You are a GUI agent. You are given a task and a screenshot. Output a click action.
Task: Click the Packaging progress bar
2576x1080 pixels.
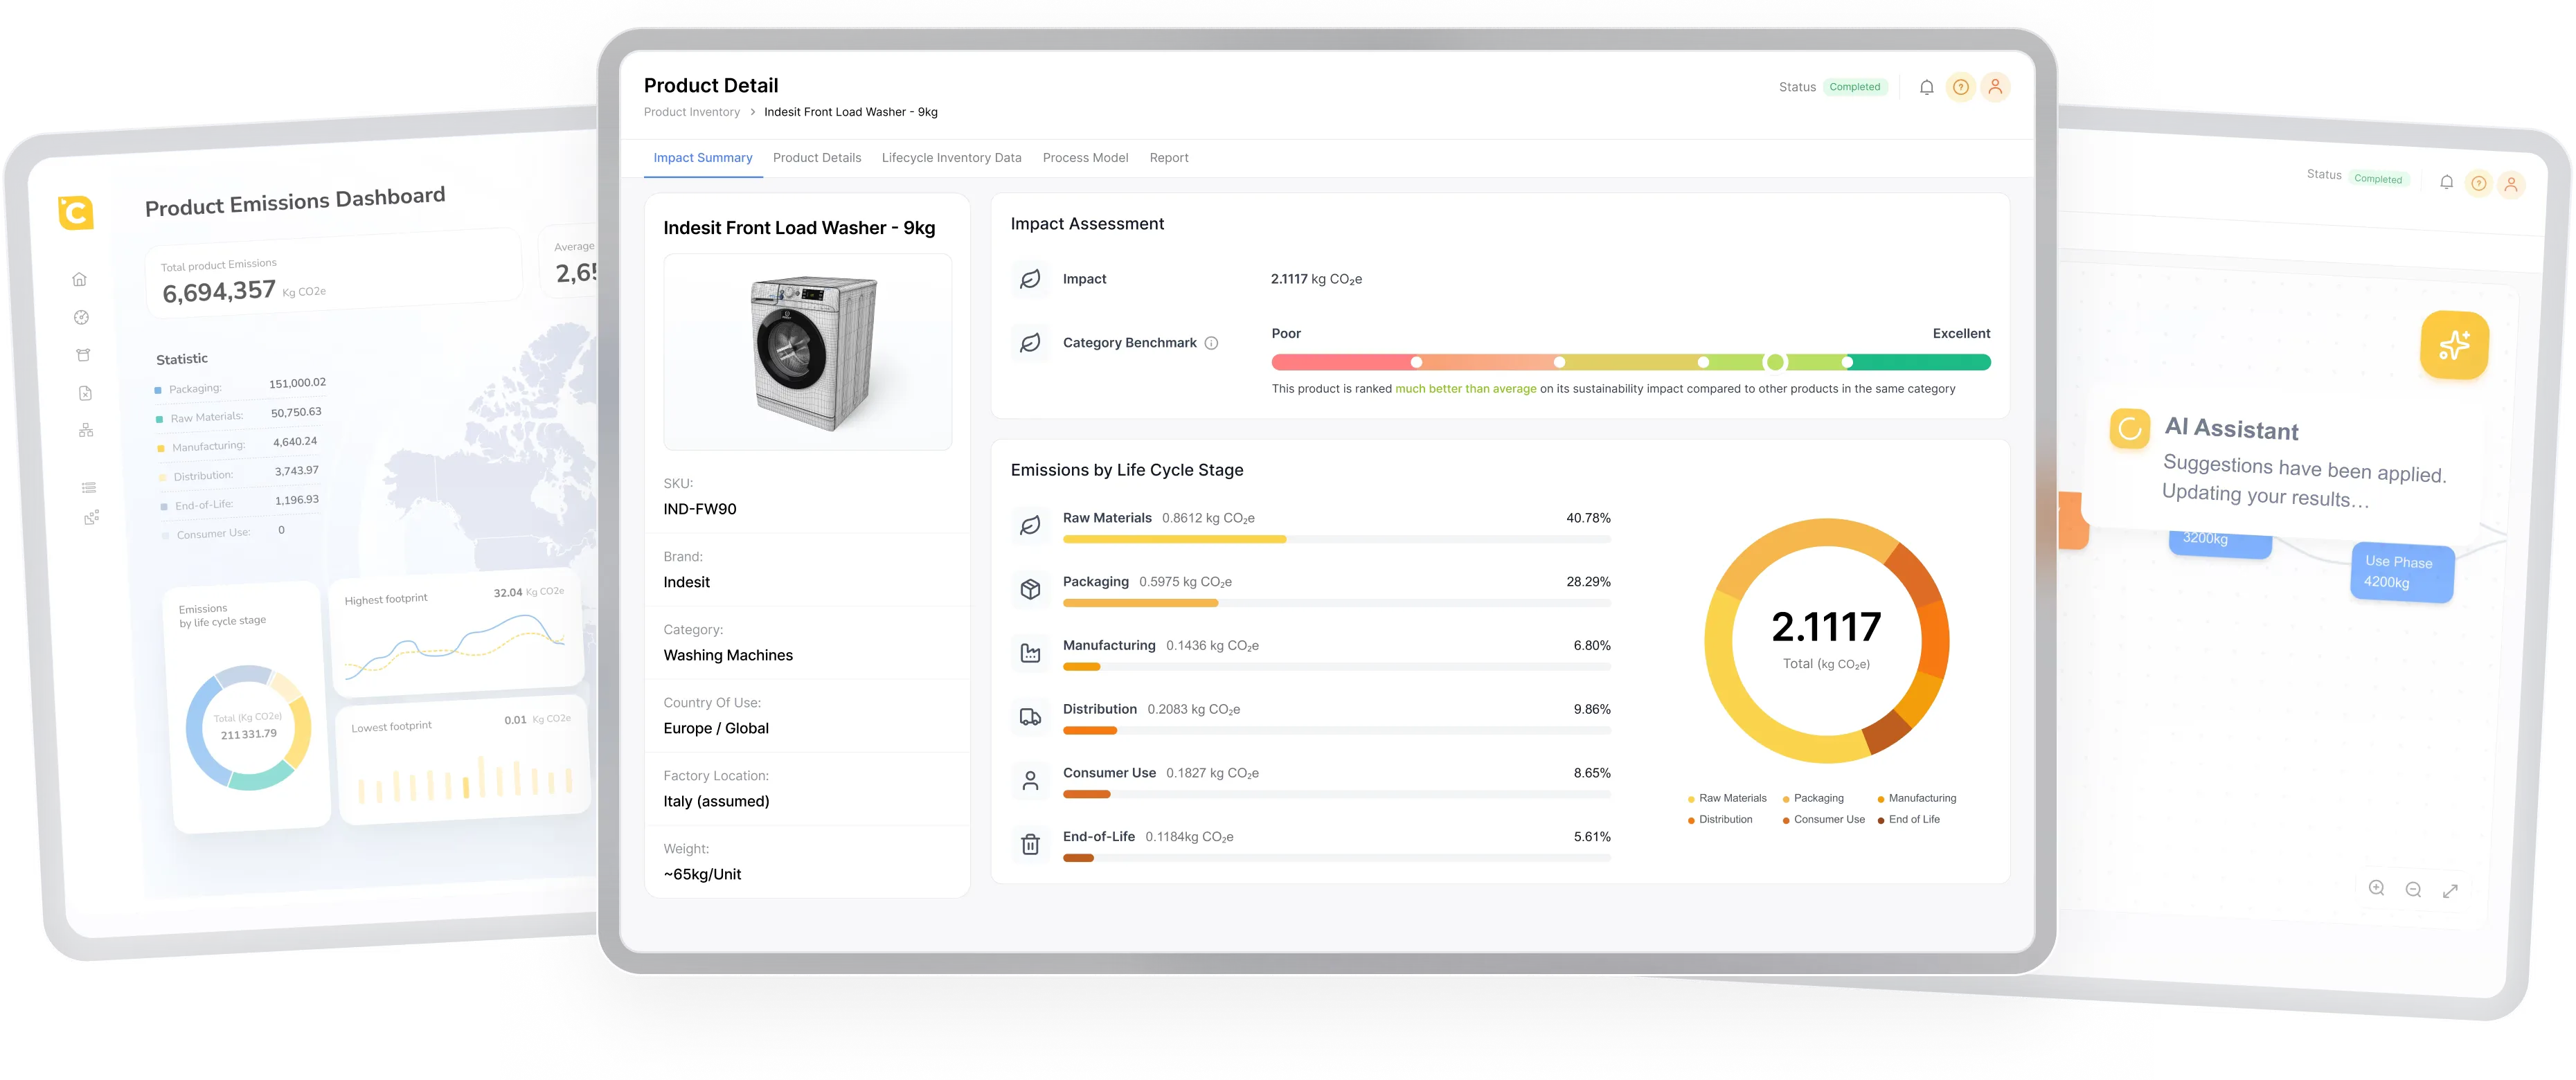(x=1336, y=603)
